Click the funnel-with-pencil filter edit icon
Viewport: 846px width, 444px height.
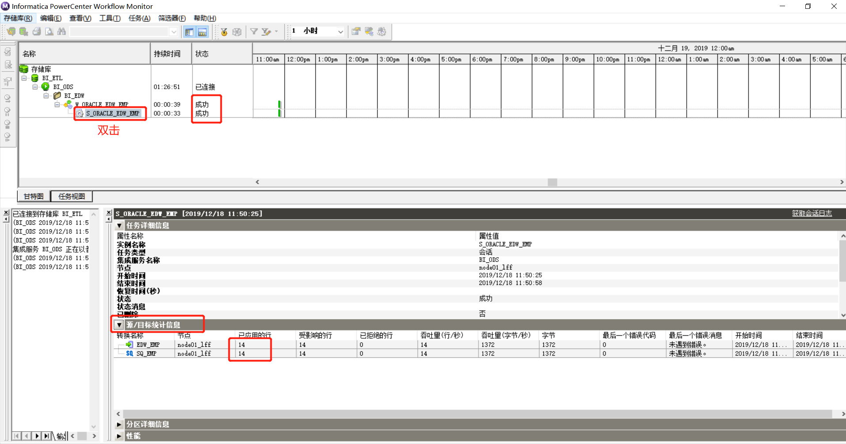coord(266,31)
